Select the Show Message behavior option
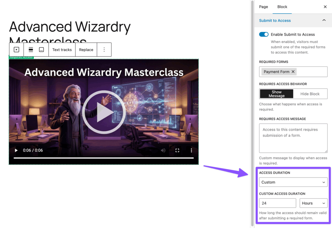332x228 pixels. [x=276, y=94]
